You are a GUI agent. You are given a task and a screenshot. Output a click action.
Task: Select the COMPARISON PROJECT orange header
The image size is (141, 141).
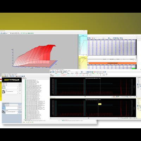pyautogui.click(x=112, y=63)
